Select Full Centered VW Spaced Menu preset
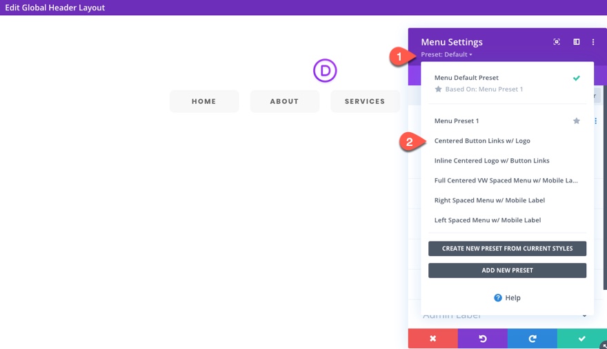607x349 pixels. (x=506, y=180)
